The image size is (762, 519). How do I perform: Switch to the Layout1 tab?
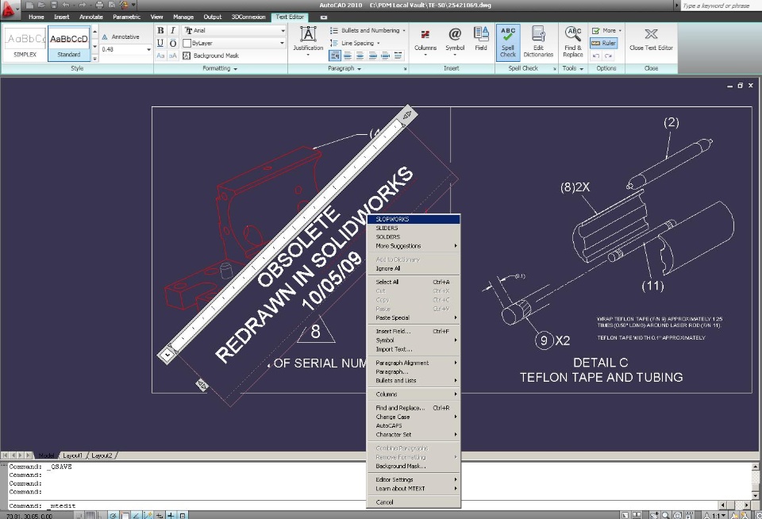(72, 456)
